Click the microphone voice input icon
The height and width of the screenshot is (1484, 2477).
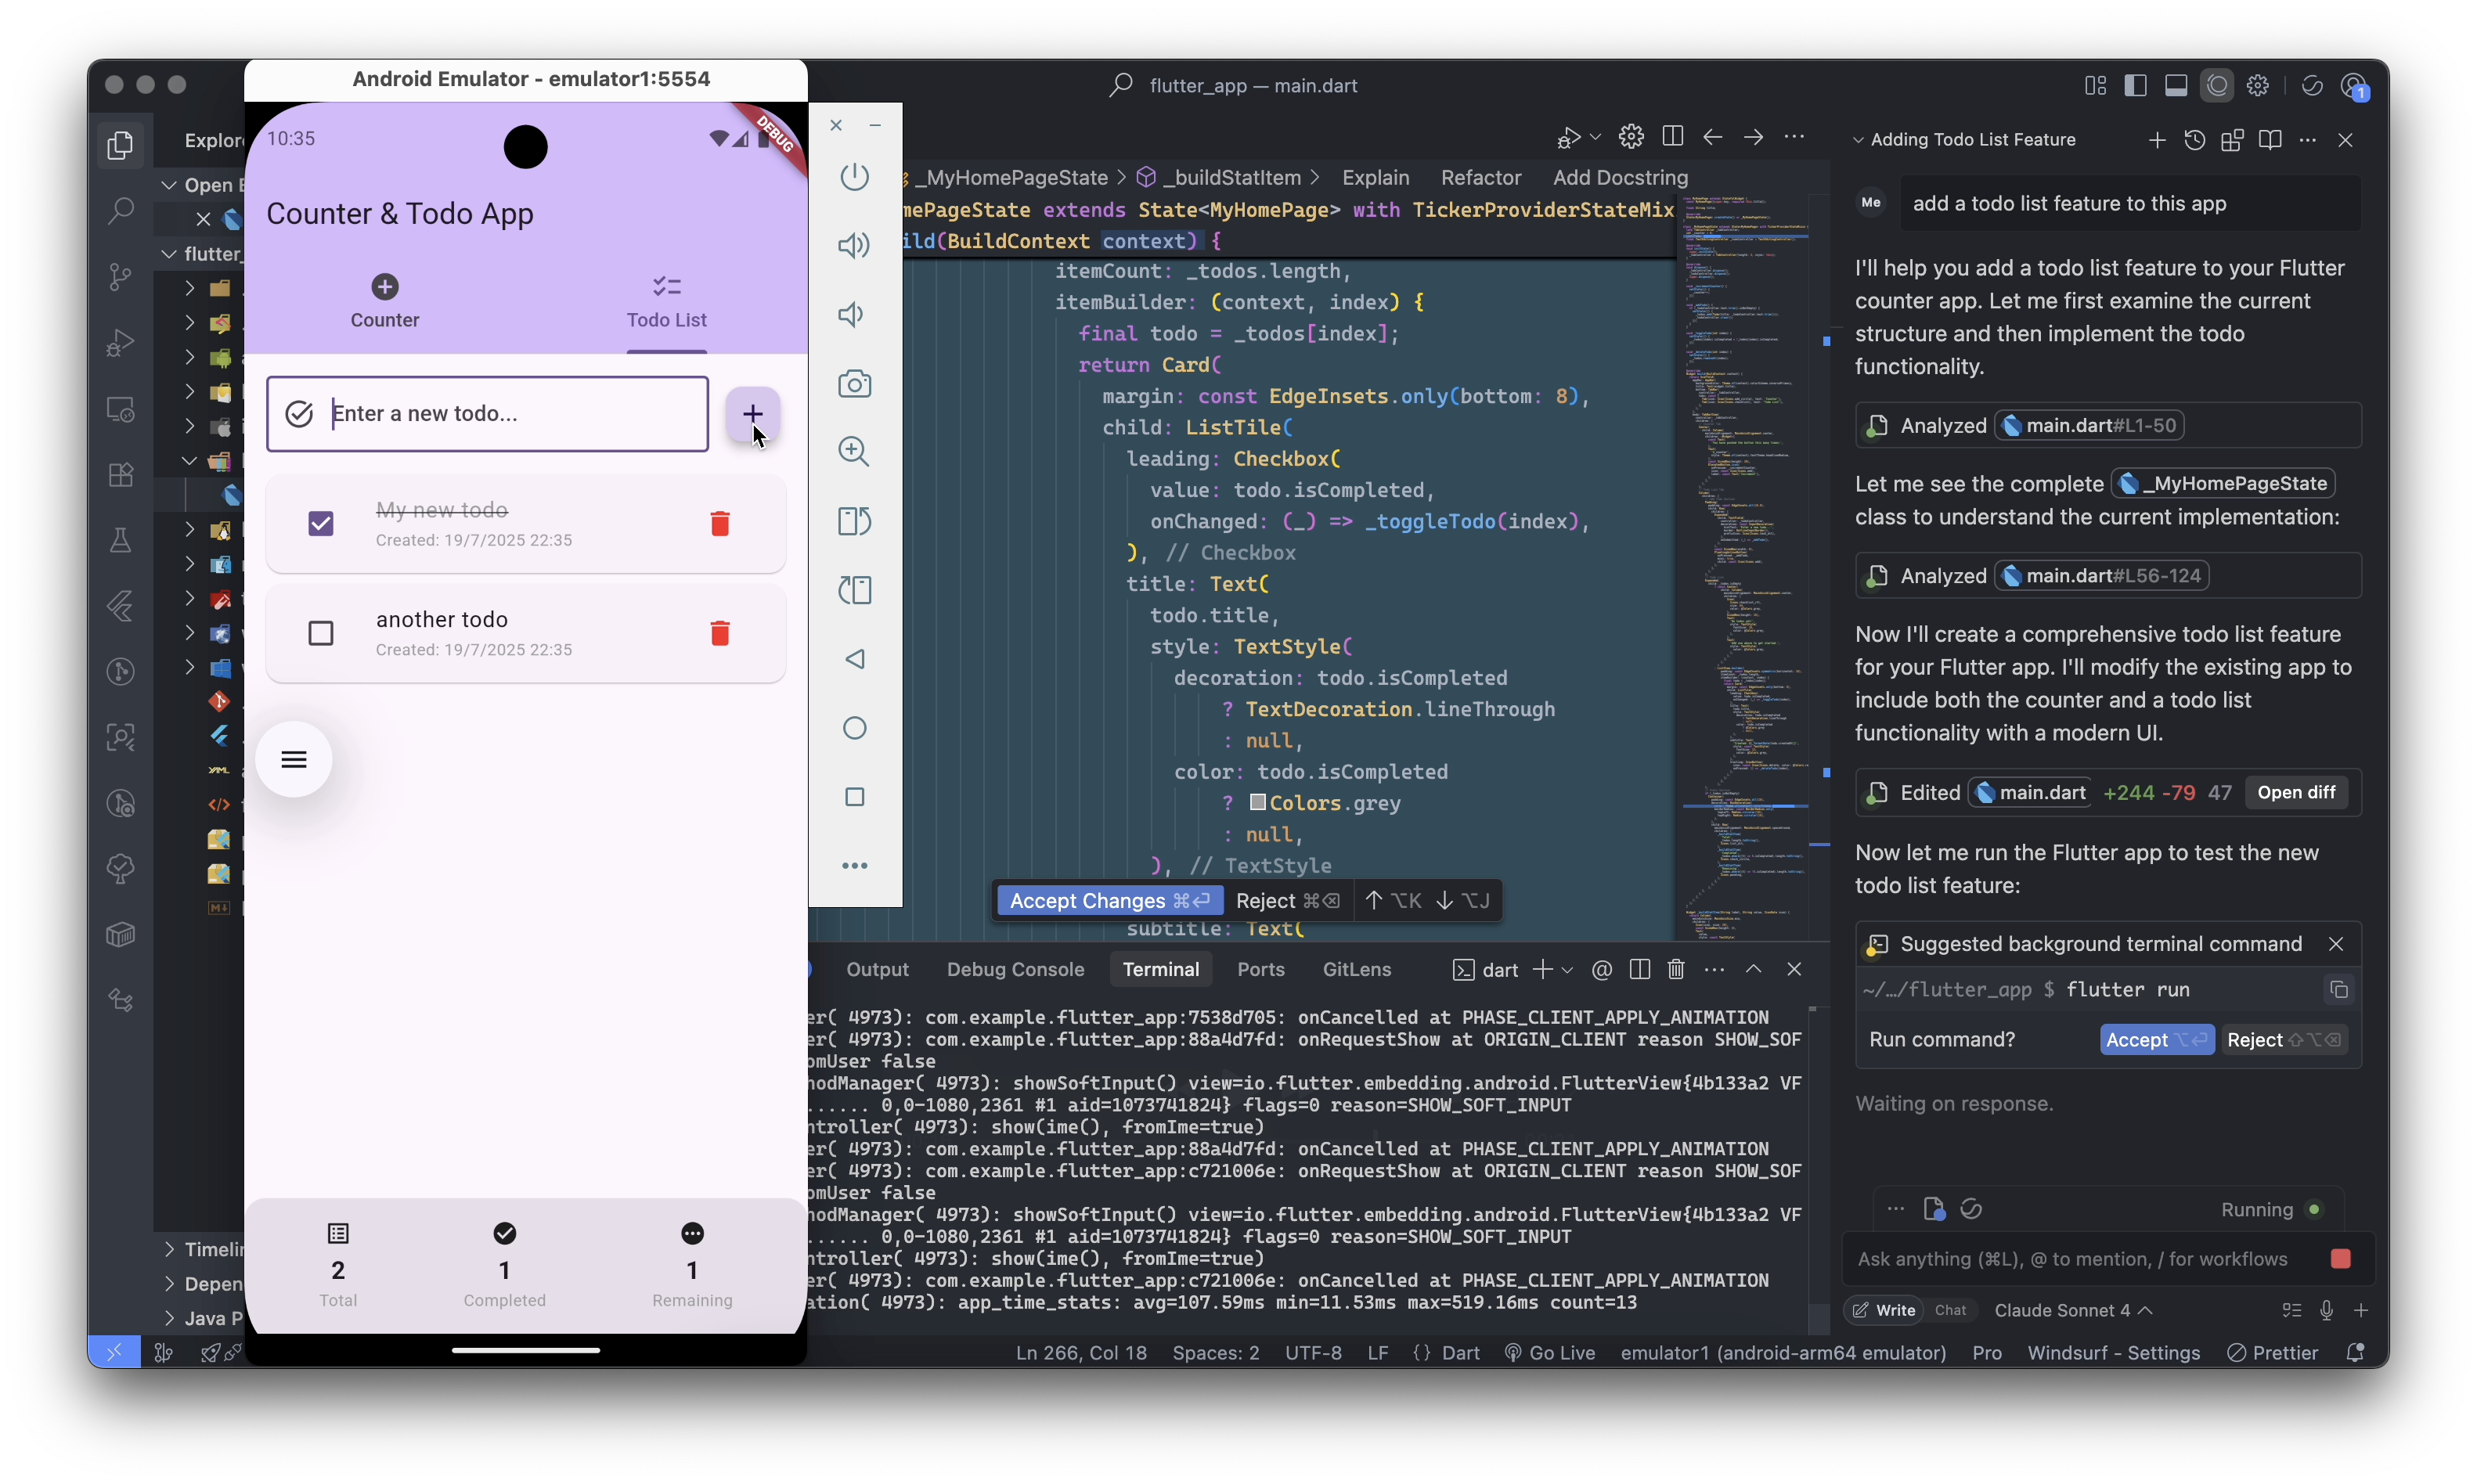pos(2325,1310)
